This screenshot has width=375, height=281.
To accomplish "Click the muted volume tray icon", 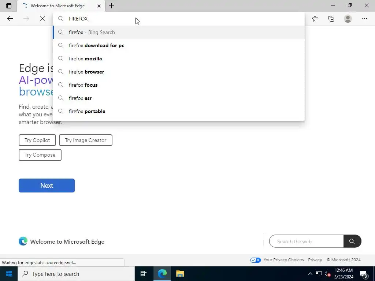I will click(327, 274).
